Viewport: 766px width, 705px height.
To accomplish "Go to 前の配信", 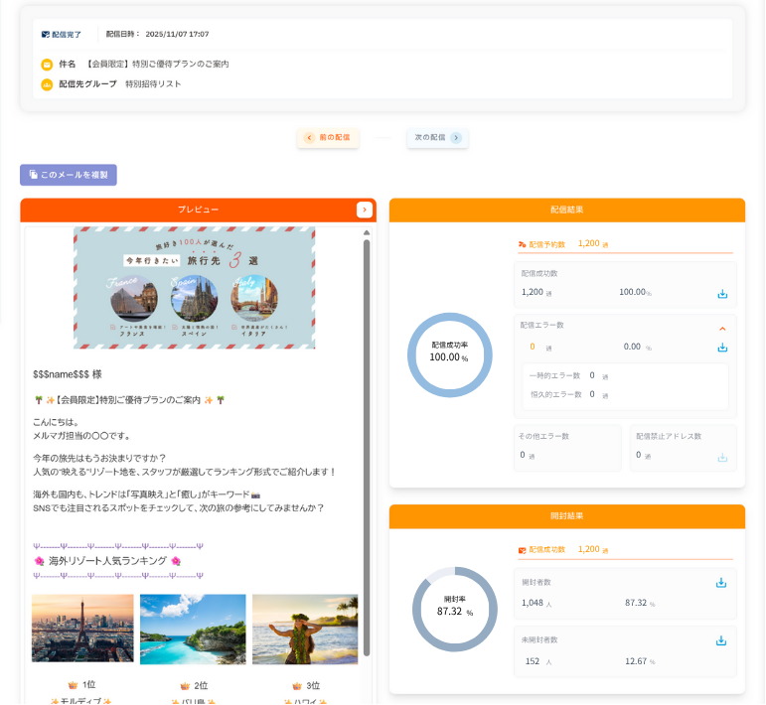I will 328,138.
